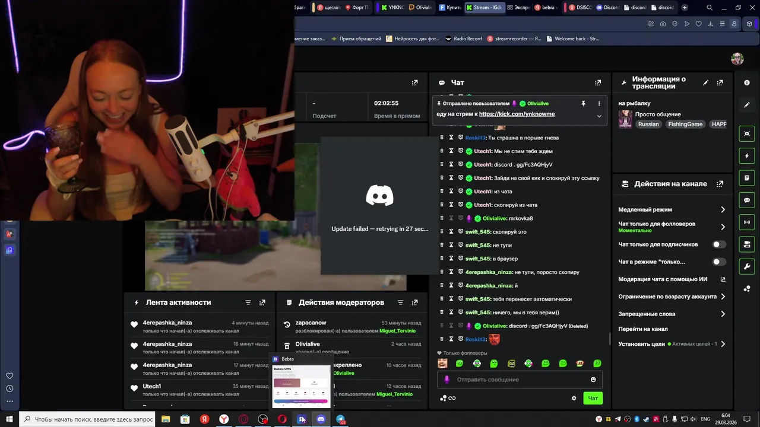
Task: Open File Explorer from the taskbar
Action: [x=166, y=419]
